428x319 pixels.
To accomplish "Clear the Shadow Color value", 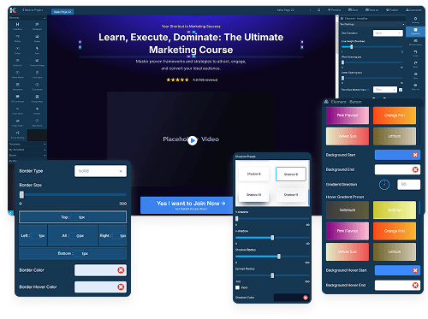I will pyautogui.click(x=306, y=298).
